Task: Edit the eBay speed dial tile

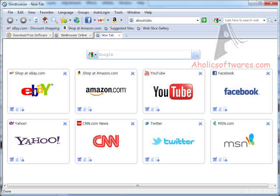Action: [x=12, y=109]
